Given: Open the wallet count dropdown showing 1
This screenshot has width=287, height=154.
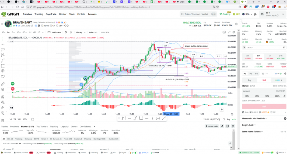Looking at the screenshot, I should coord(265,73).
